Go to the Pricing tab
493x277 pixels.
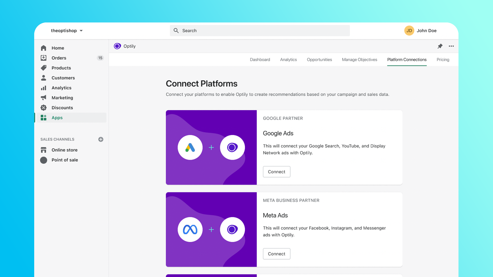tap(443, 60)
